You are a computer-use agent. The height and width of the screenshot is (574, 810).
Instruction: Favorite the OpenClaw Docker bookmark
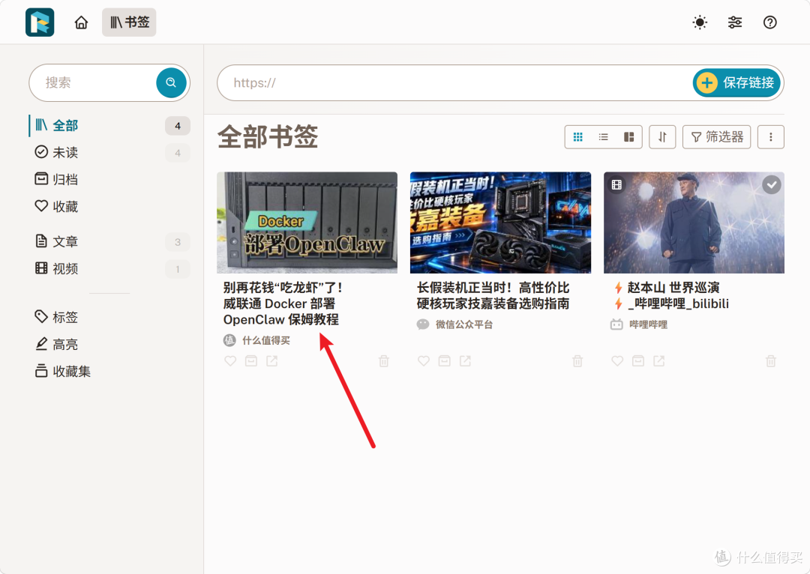230,361
